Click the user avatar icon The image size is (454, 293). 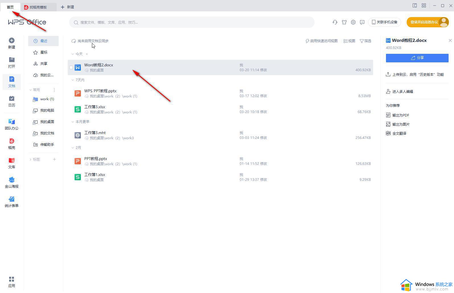pyautogui.click(x=443, y=22)
